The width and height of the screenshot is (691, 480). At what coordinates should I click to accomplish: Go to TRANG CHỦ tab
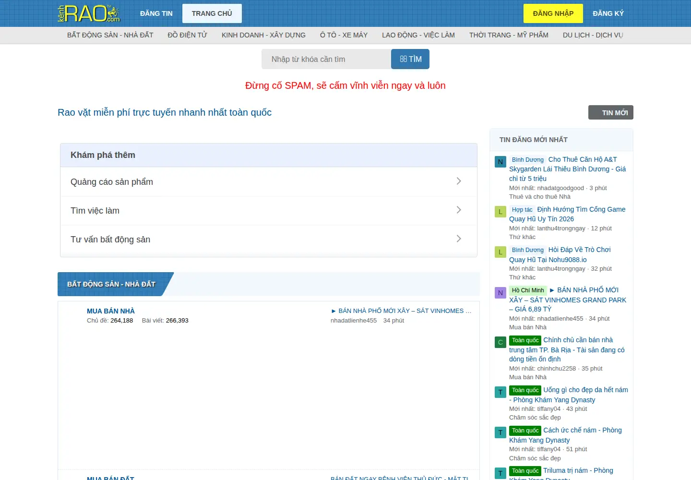[212, 13]
